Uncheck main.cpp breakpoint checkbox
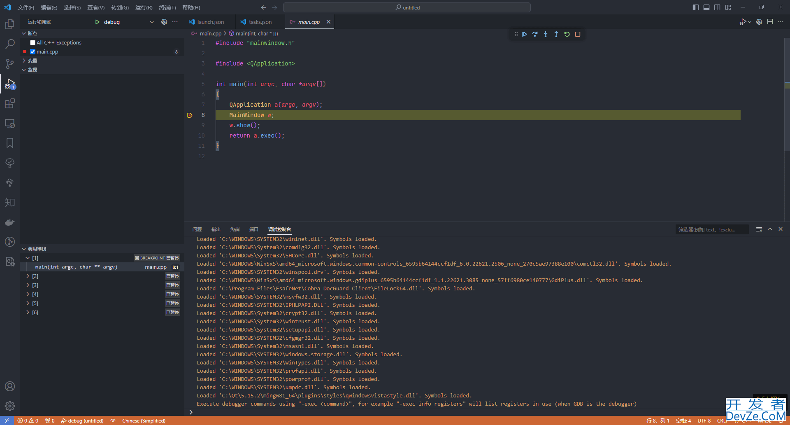790x425 pixels. click(33, 51)
